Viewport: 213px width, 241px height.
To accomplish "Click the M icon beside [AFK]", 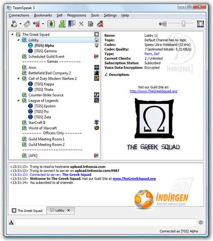I will coord(96,155).
